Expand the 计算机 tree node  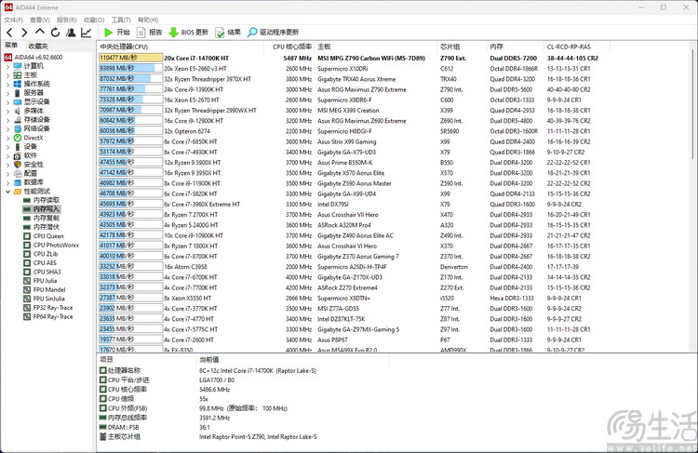point(7,66)
